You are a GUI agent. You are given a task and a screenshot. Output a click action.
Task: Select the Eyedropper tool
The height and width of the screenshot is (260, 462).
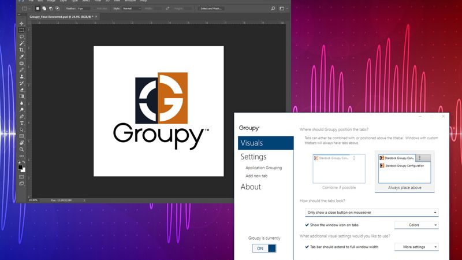click(21, 57)
